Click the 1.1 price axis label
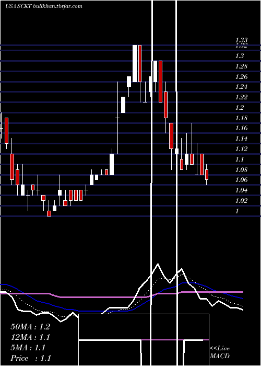Image resolution: width=261 pixels, height=366 pixels. pos(240,159)
